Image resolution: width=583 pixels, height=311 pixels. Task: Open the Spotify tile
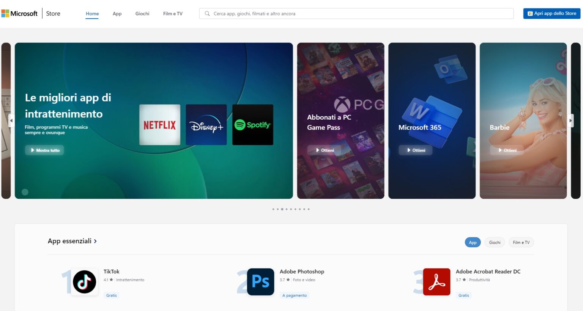(252, 125)
